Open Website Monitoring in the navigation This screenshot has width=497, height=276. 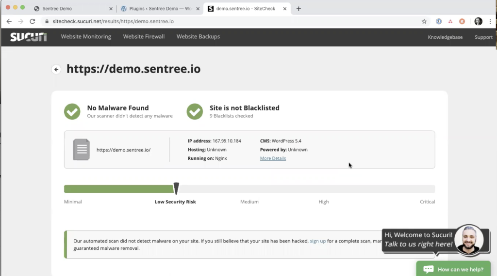pos(86,37)
